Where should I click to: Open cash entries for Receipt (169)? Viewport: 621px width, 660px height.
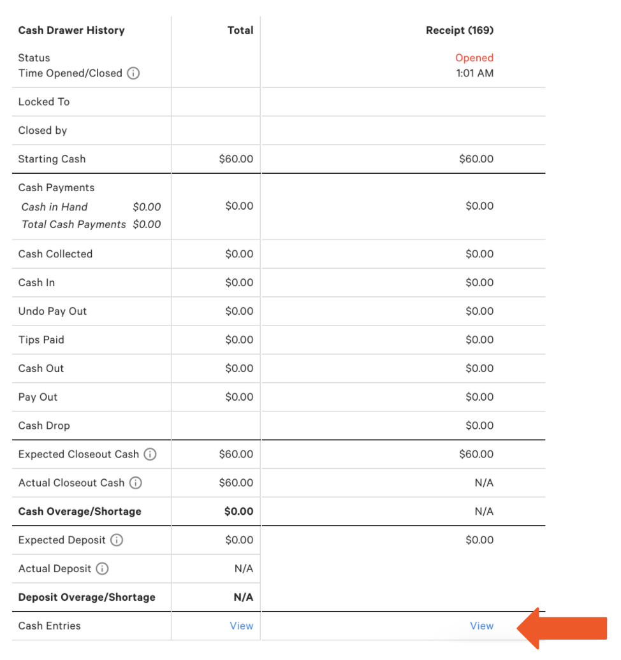click(481, 626)
